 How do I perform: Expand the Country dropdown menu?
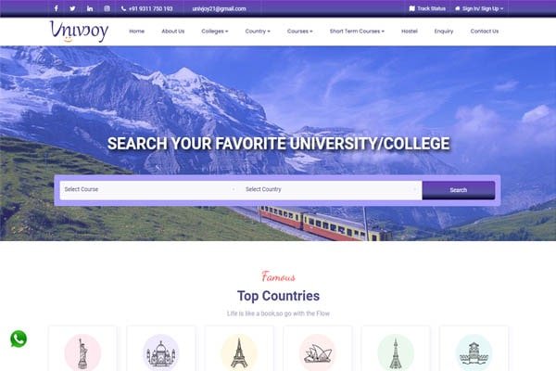[x=258, y=32]
